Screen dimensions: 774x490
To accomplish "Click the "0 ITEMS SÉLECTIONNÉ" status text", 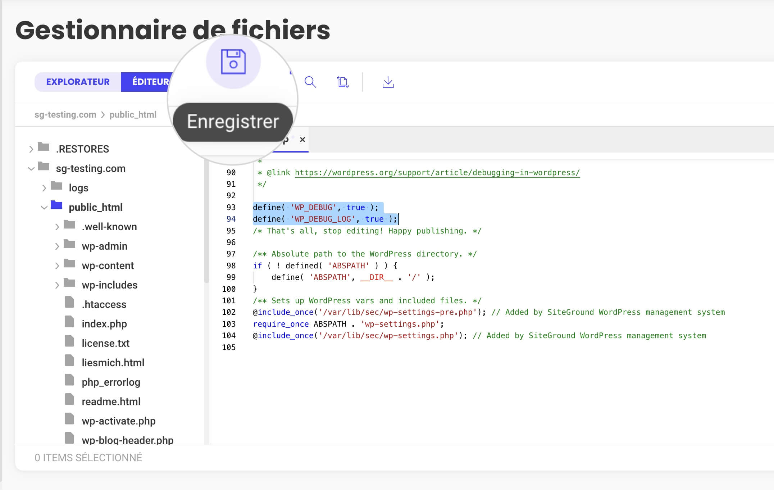I will [x=88, y=458].
